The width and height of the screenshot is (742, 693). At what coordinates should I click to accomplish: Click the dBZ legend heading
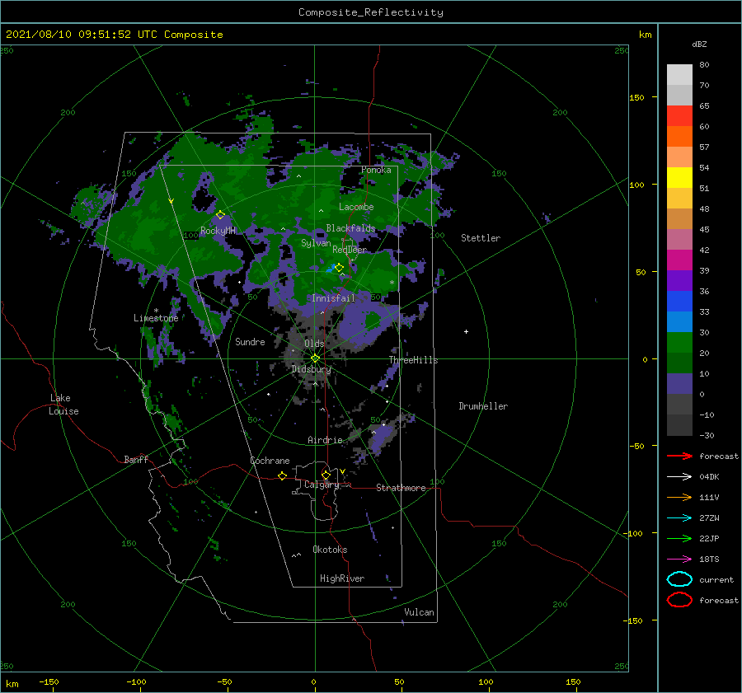699,44
